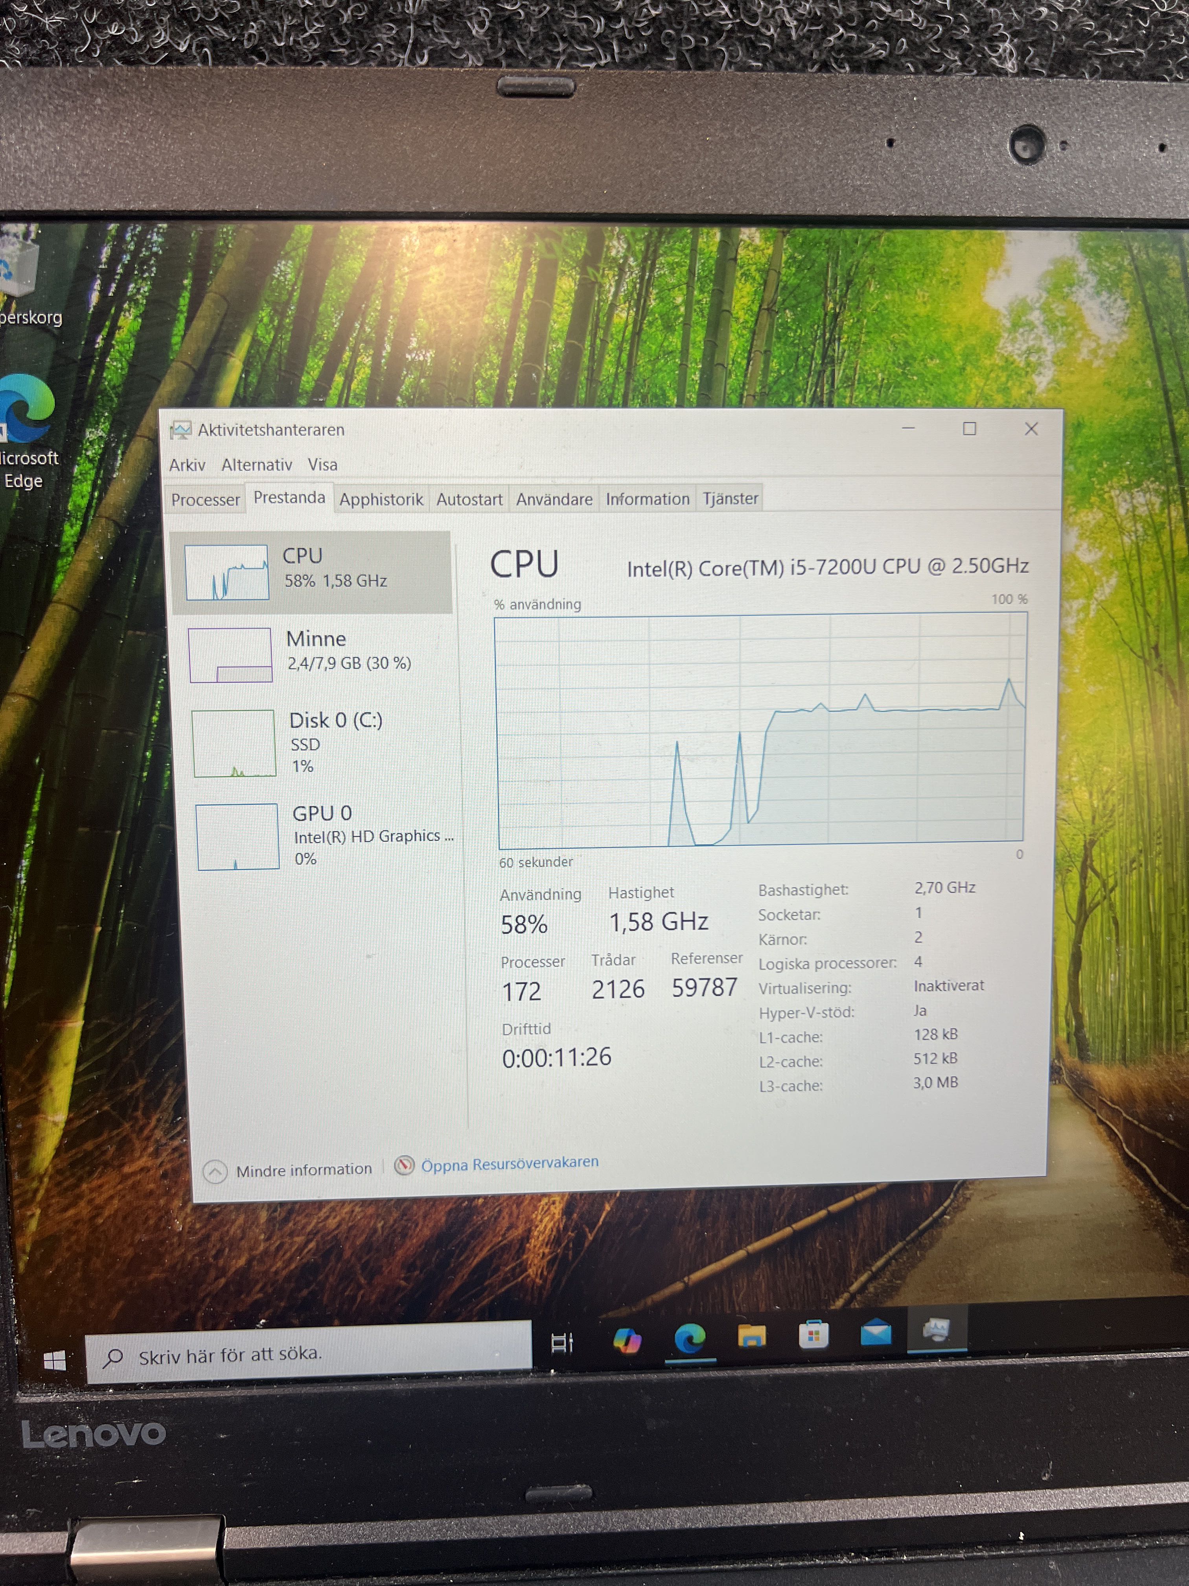Select the CPU performance thumbnail
This screenshot has width=1189, height=1586.
tap(227, 572)
